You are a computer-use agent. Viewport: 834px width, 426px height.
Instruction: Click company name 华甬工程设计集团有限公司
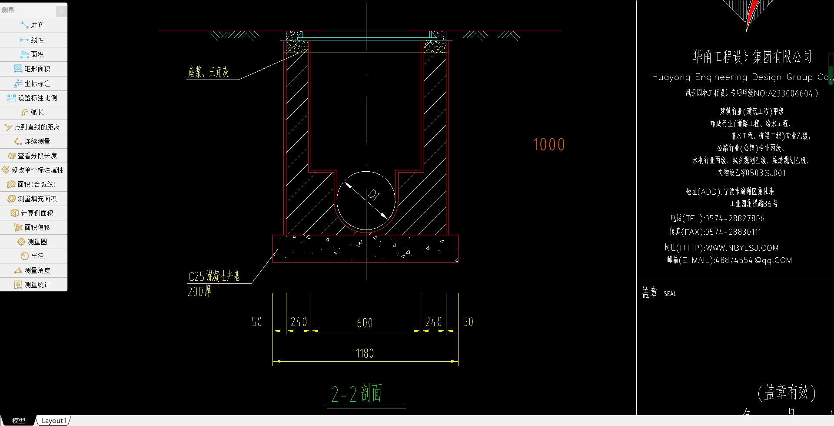(752, 57)
